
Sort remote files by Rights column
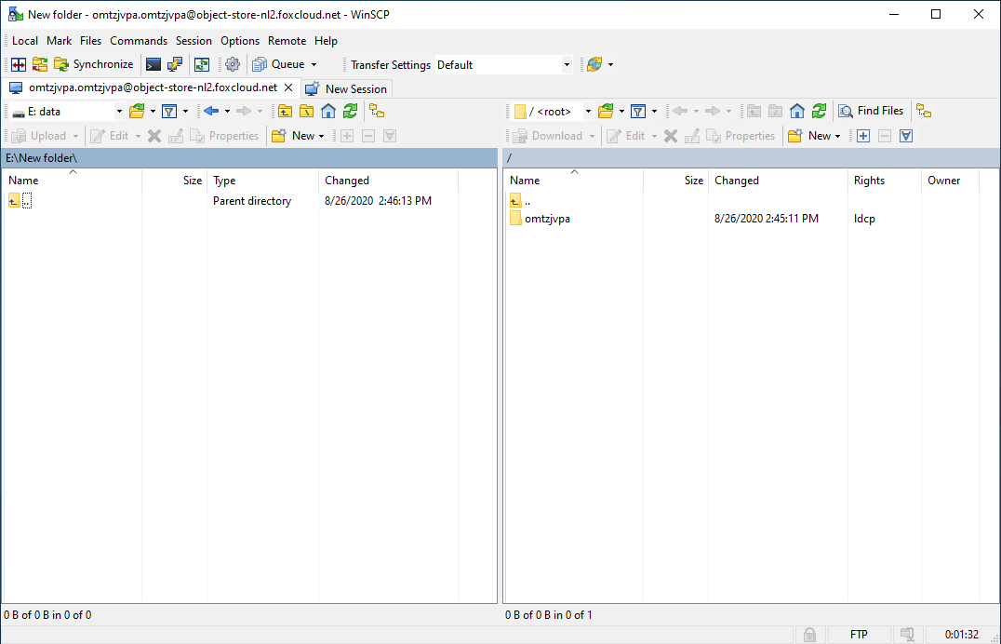point(869,181)
